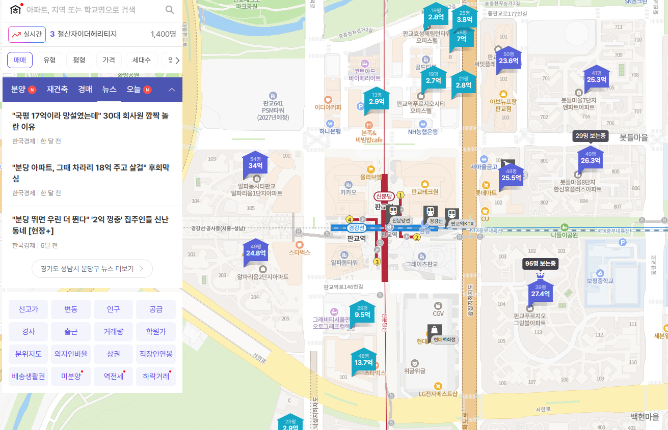
Task: Switch to the 뉴스 tab
Action: point(110,90)
